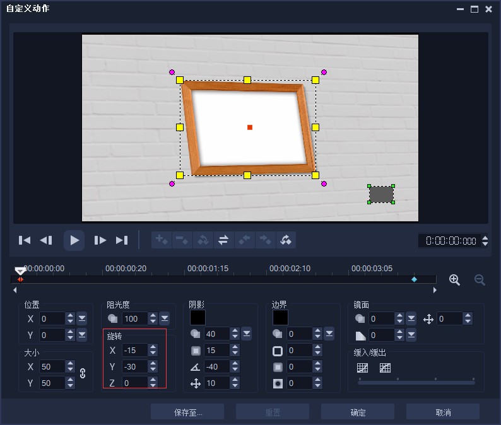Open the shadow opacity dropdown arrow
The height and width of the screenshot is (425, 501).
[x=247, y=334]
